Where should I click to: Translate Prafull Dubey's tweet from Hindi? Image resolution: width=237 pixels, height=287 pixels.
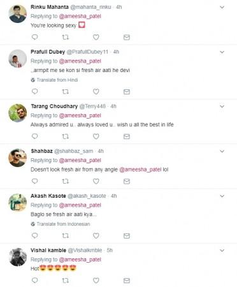click(x=54, y=80)
